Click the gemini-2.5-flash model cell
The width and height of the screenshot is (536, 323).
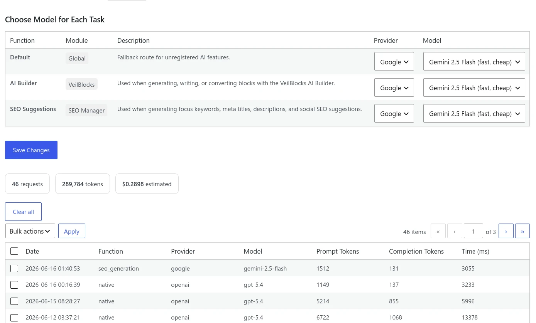(x=265, y=268)
